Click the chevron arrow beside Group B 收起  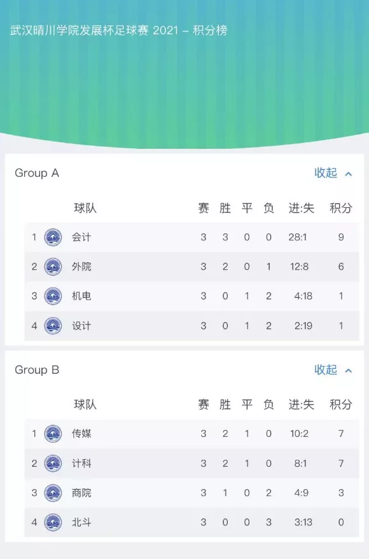click(349, 371)
